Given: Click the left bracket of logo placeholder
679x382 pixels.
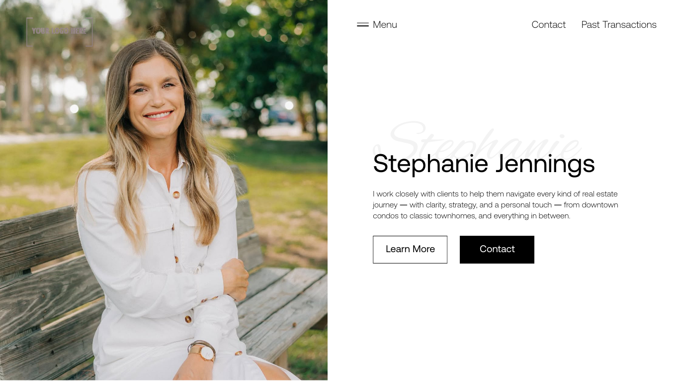Looking at the screenshot, I should [29, 32].
